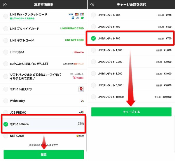175x161 pixels.
Task: Click the ¥5,000 price text
Action: click(x=168, y=85)
